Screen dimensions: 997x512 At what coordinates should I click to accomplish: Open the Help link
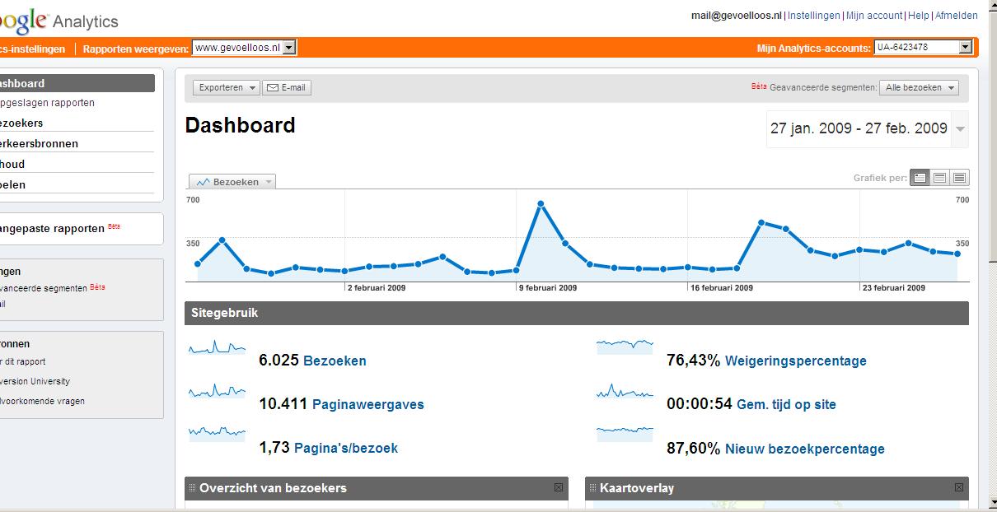tap(919, 16)
